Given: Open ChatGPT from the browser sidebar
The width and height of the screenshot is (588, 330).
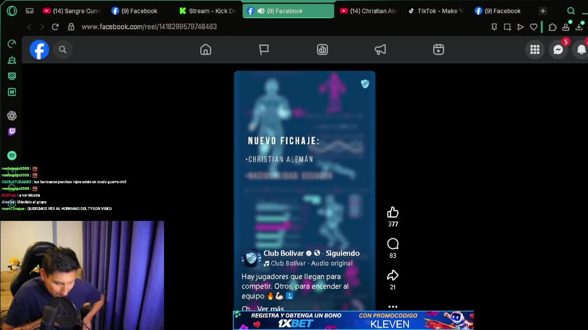Looking at the screenshot, I should tap(12, 116).
